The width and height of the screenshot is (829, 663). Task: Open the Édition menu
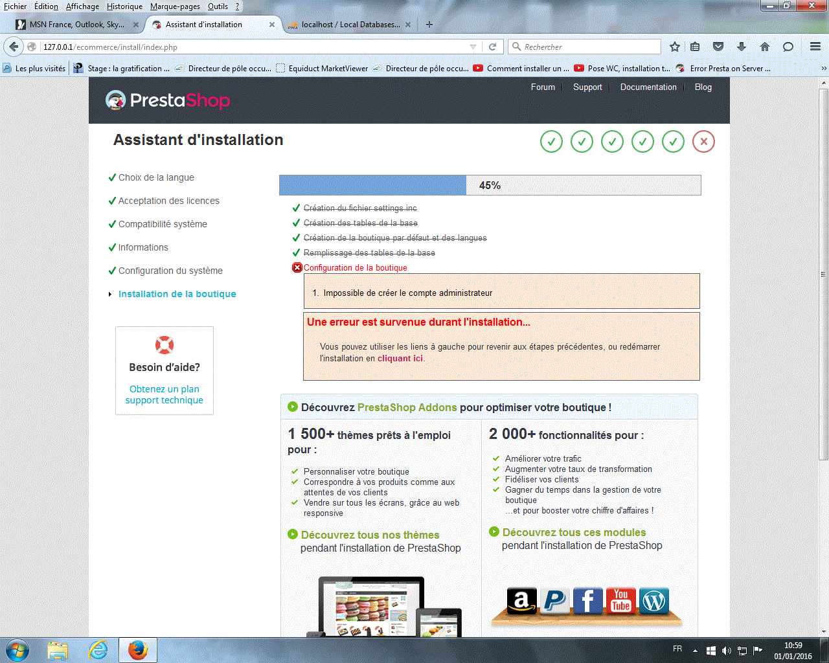point(46,6)
